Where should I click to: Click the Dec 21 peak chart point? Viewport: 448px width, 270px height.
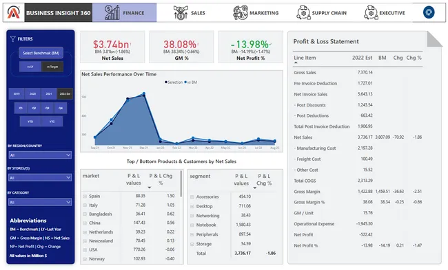[x=144, y=93]
